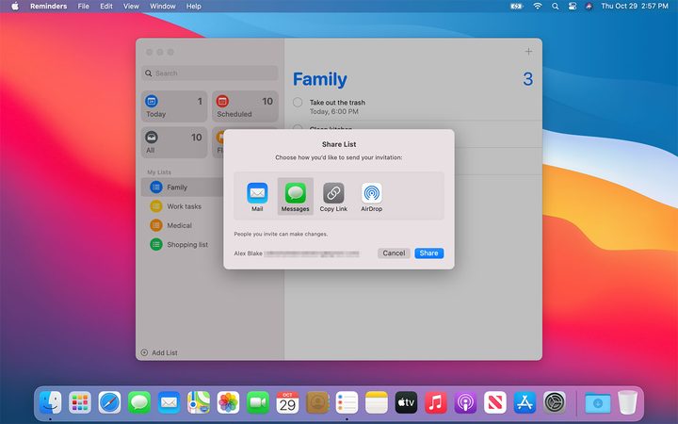The image size is (678, 424).
Task: Open the Reminders app menu
Action: 48,6
